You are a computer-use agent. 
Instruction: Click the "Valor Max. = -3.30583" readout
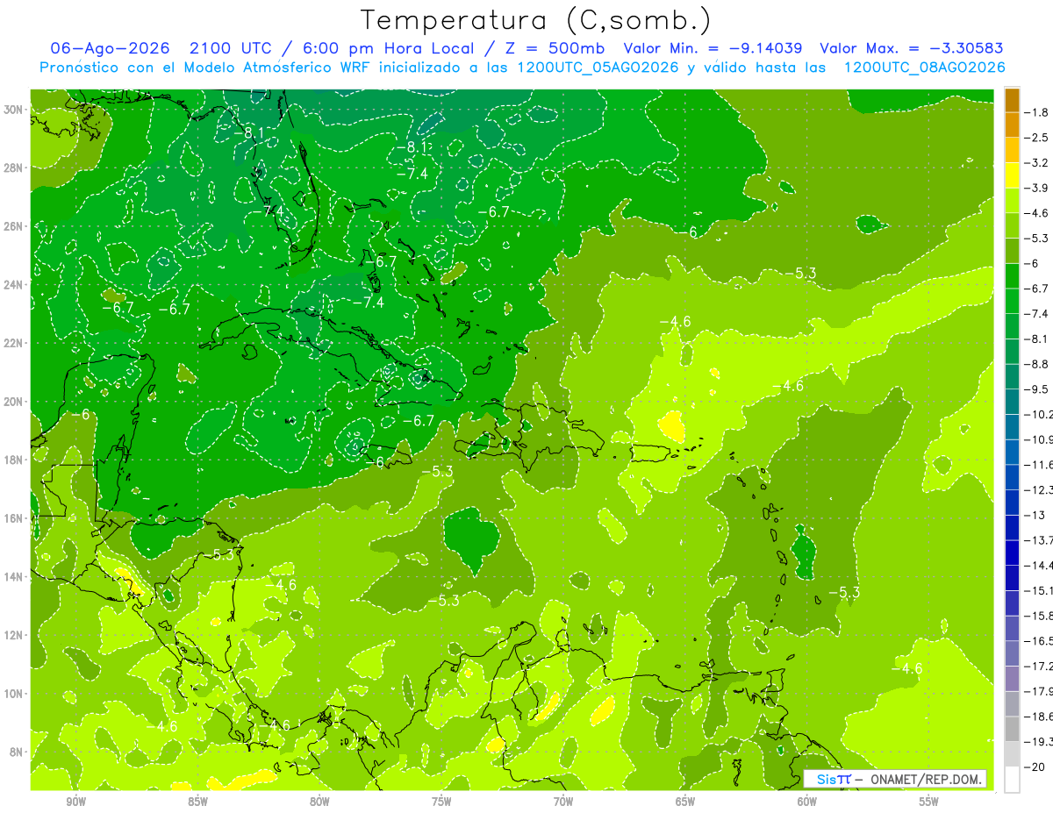(912, 48)
